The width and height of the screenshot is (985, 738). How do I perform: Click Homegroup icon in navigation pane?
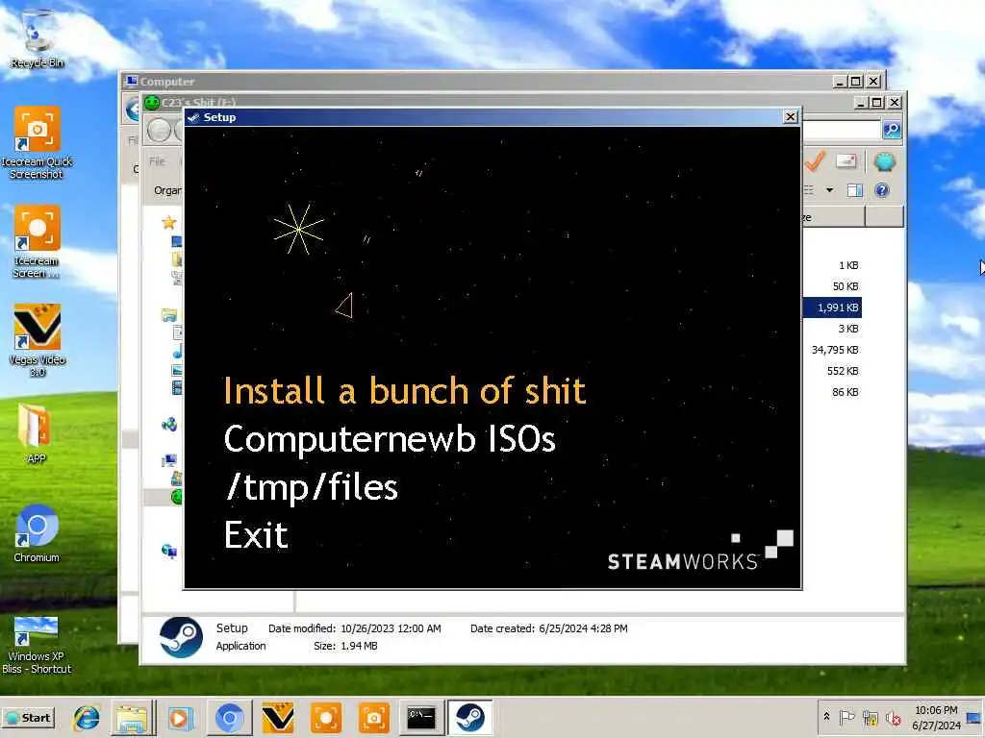(169, 424)
